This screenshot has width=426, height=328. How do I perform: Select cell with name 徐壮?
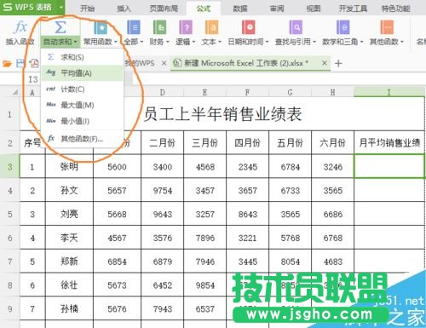69,285
